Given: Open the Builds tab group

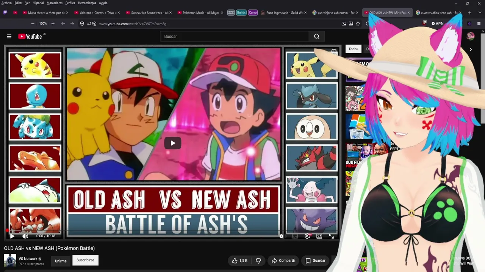Looking at the screenshot, I should (241, 12).
